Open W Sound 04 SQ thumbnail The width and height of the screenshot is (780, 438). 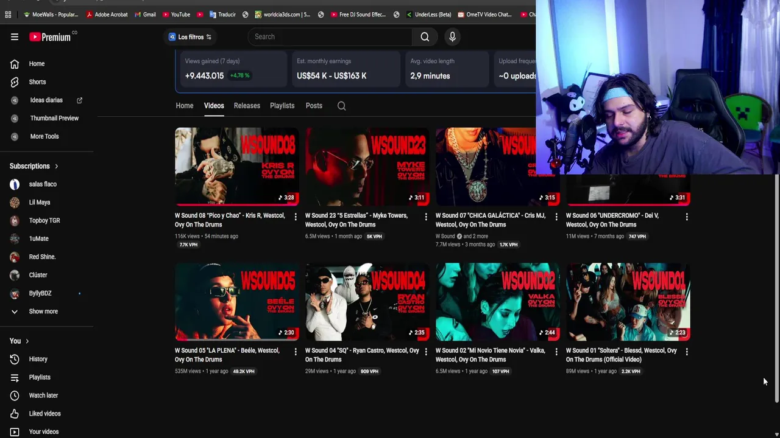pyautogui.click(x=367, y=302)
